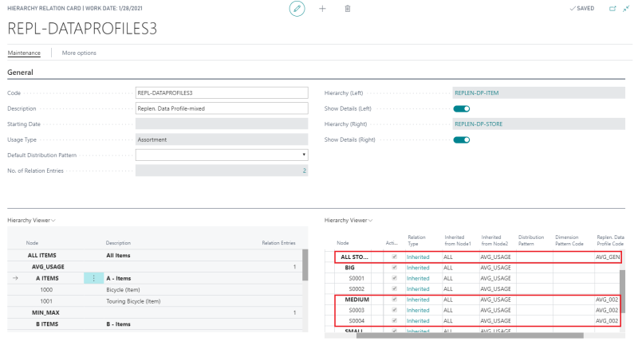This screenshot has width=638, height=349.
Task: Toggle Active checkbox for BIG row
Action: tap(394, 268)
